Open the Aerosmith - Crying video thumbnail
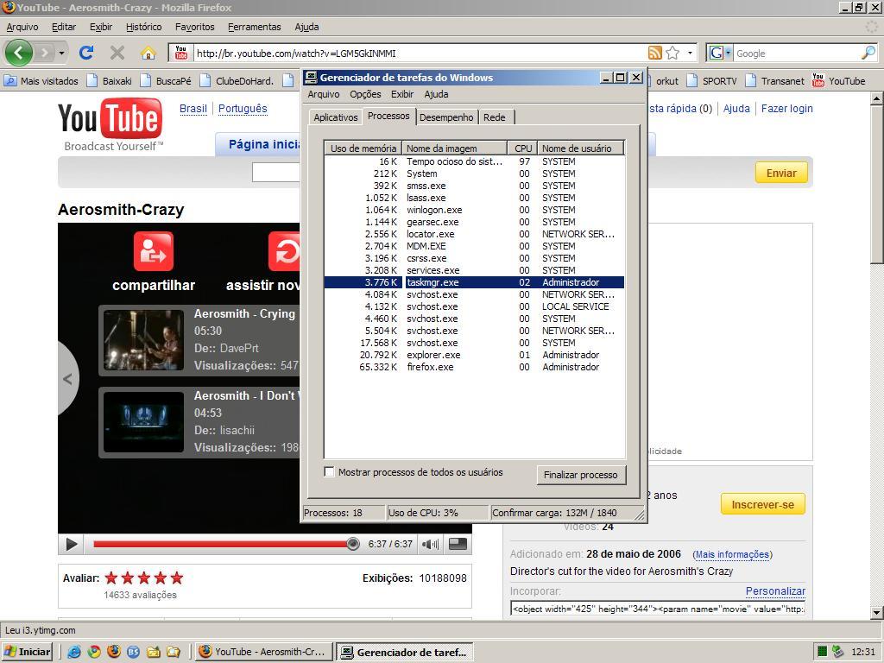 (144, 340)
